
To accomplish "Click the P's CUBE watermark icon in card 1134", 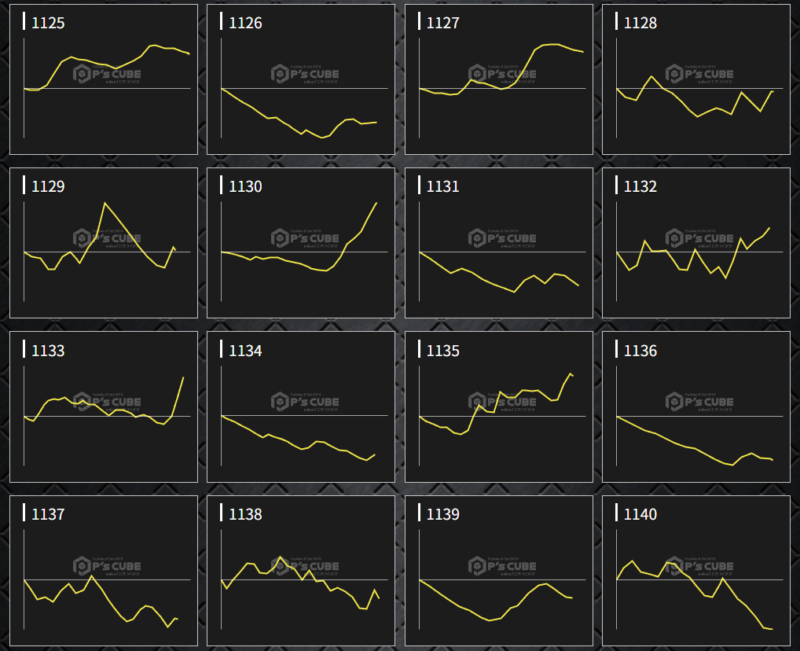I will tap(281, 402).
